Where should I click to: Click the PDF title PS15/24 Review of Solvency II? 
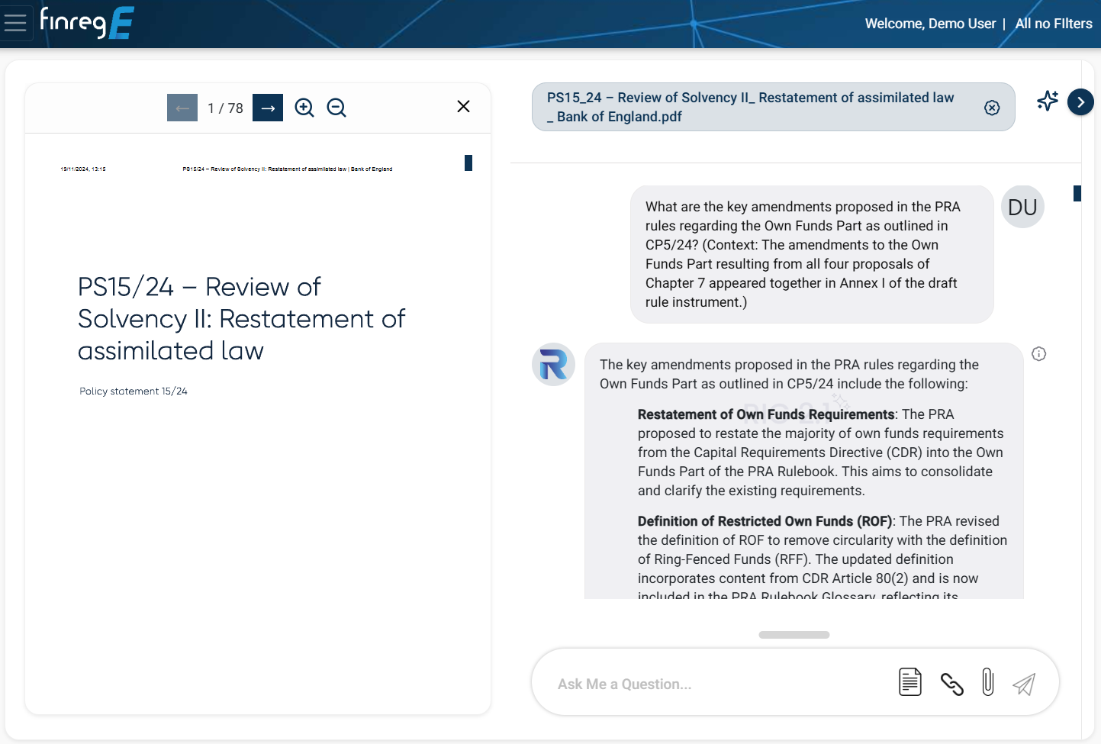tap(241, 318)
